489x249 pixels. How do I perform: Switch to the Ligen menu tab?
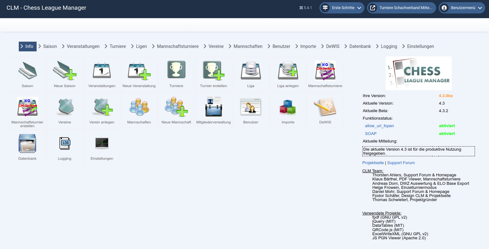(141, 46)
